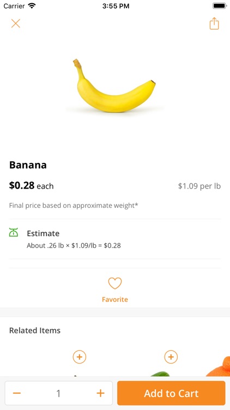
Task: Tap the Favorite label
Action: coord(115,300)
